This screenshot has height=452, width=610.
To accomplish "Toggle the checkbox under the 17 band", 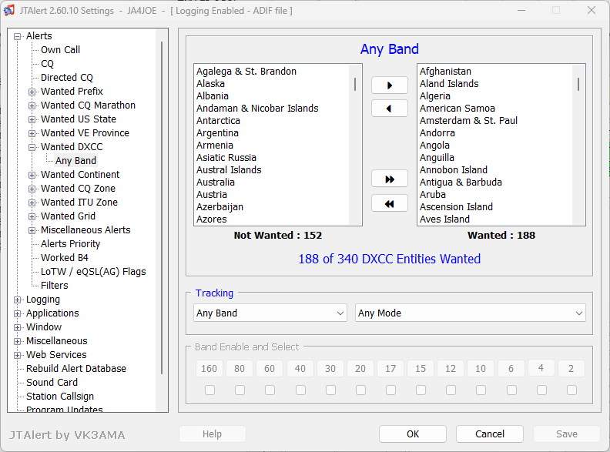I will [390, 390].
